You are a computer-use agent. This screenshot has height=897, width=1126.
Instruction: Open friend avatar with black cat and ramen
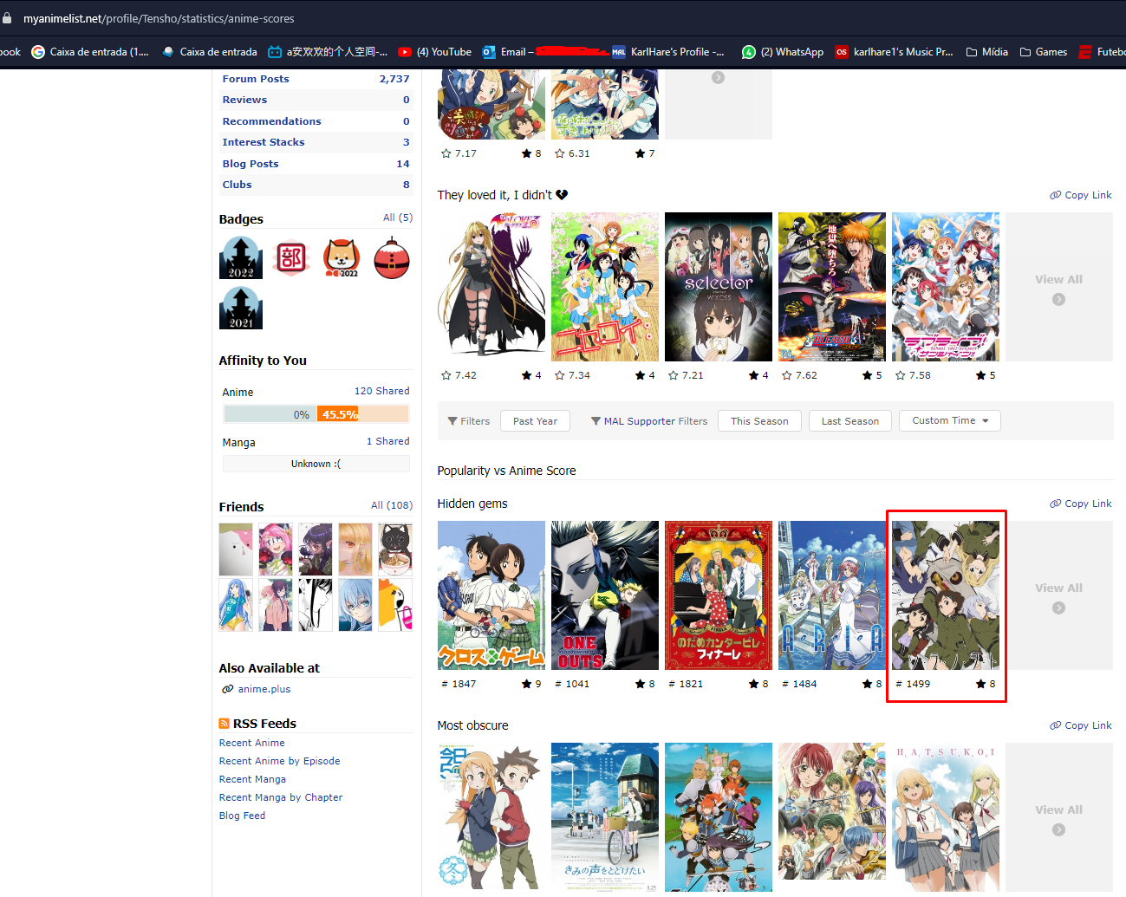(395, 549)
